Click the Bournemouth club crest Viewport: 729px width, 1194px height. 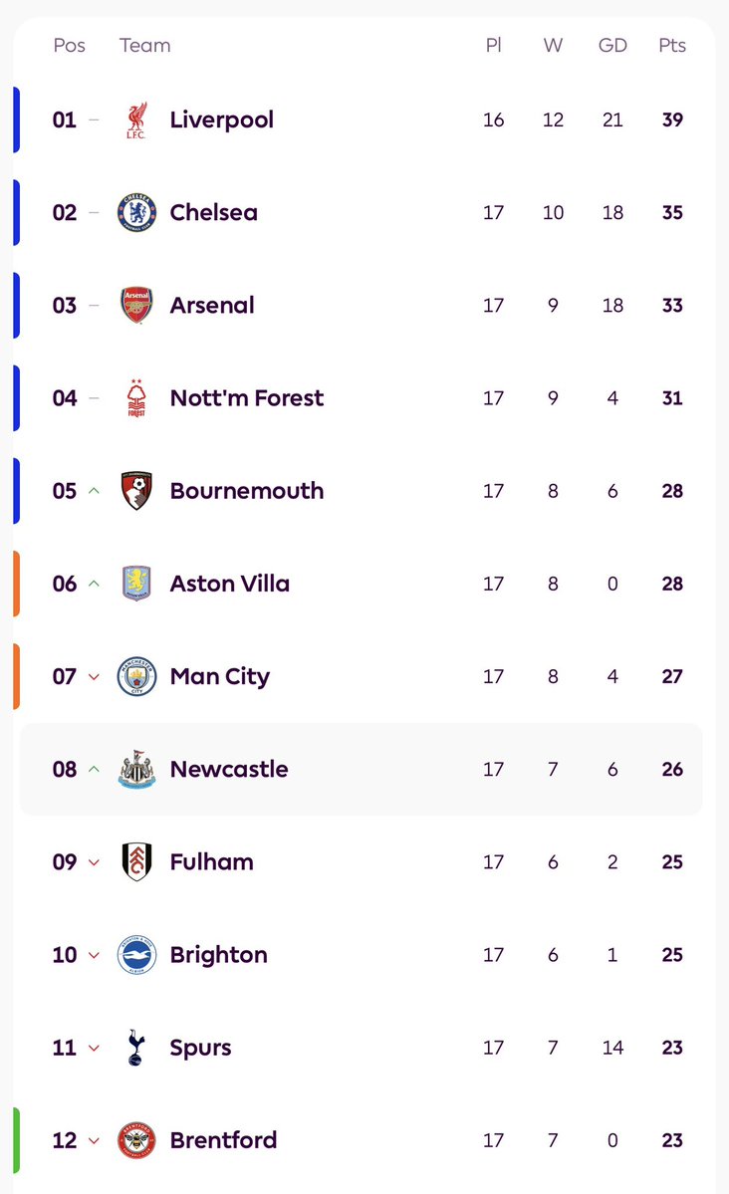(x=136, y=491)
